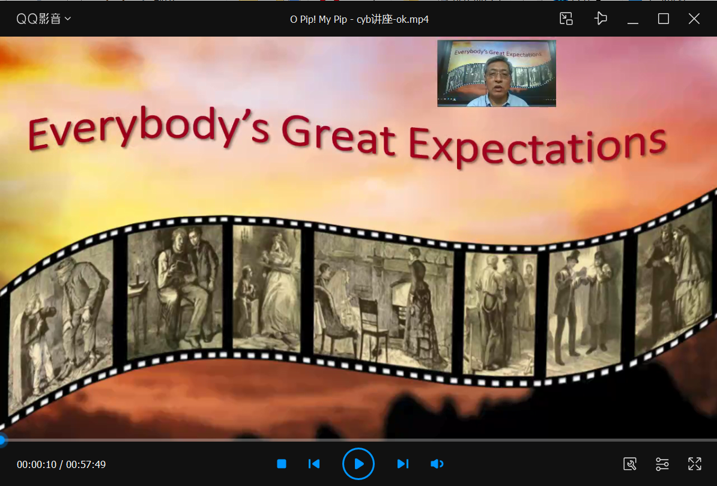This screenshot has width=717, height=486.
Task: Play the video using the round play button
Action: (x=358, y=464)
